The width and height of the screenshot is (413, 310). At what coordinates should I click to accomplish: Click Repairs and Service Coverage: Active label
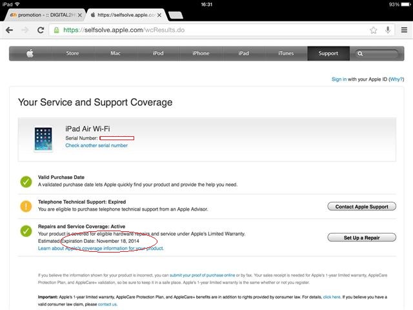[82, 227]
